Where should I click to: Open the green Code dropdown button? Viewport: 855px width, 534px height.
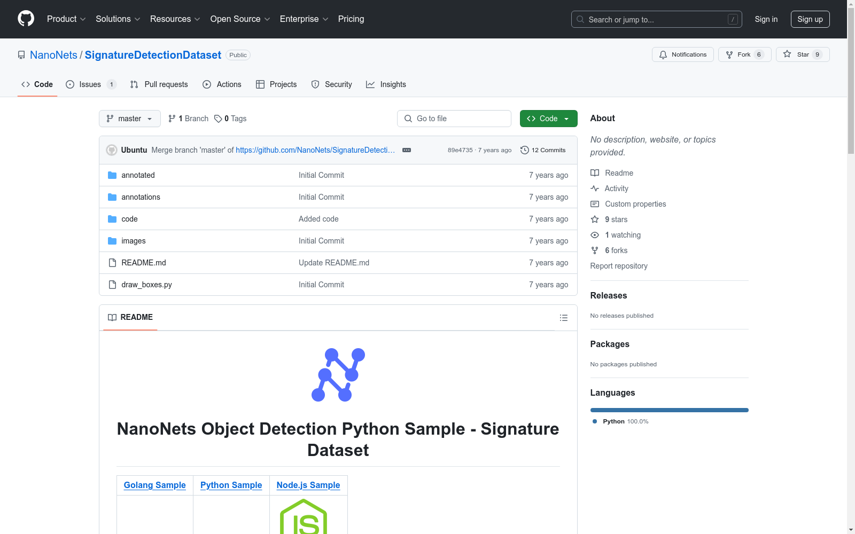tap(549, 119)
